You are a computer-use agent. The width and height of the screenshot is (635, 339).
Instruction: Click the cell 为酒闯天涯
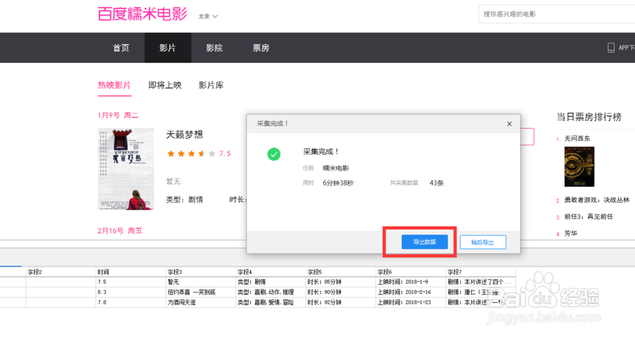coord(201,302)
